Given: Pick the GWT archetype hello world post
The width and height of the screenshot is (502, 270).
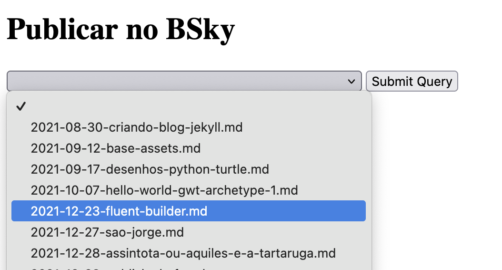Looking at the screenshot, I should pyautogui.click(x=164, y=190).
